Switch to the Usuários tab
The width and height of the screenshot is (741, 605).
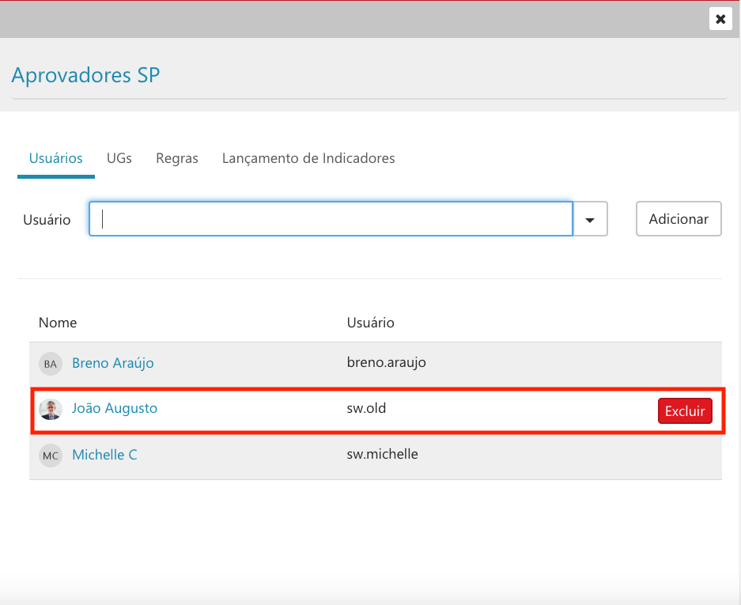tap(56, 158)
